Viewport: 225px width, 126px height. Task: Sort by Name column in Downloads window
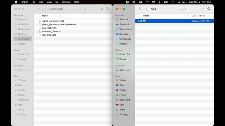45,16
